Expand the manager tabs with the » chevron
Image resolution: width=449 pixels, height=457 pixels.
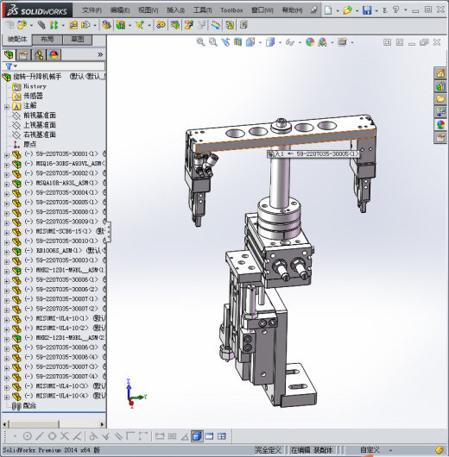(x=100, y=54)
